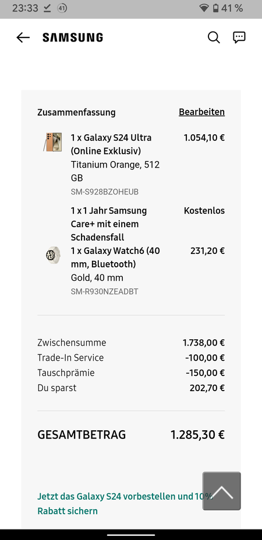This screenshot has width=262, height=540.
Task: Tap the back arrow icon
Action: [23, 37]
